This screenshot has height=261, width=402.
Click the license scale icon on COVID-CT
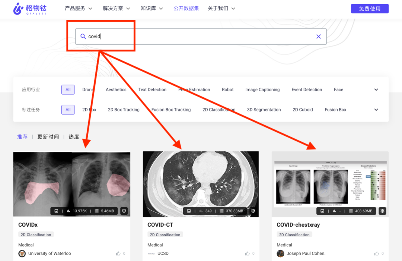(253, 211)
